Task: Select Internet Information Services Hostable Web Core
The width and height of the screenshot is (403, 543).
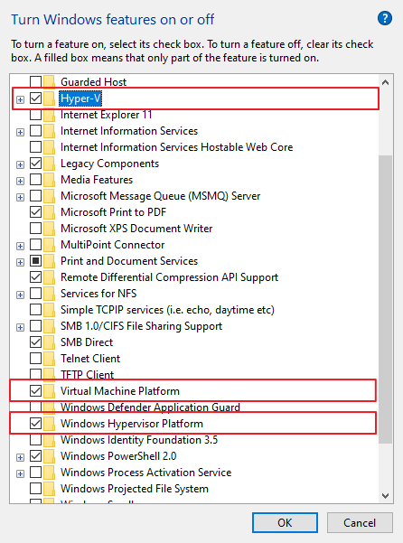Action: coord(176,147)
